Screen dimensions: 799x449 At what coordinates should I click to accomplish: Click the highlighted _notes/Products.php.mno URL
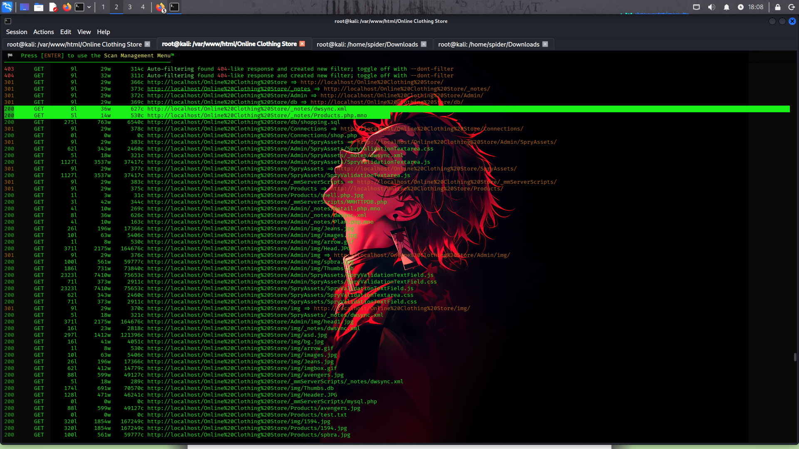[257, 116]
